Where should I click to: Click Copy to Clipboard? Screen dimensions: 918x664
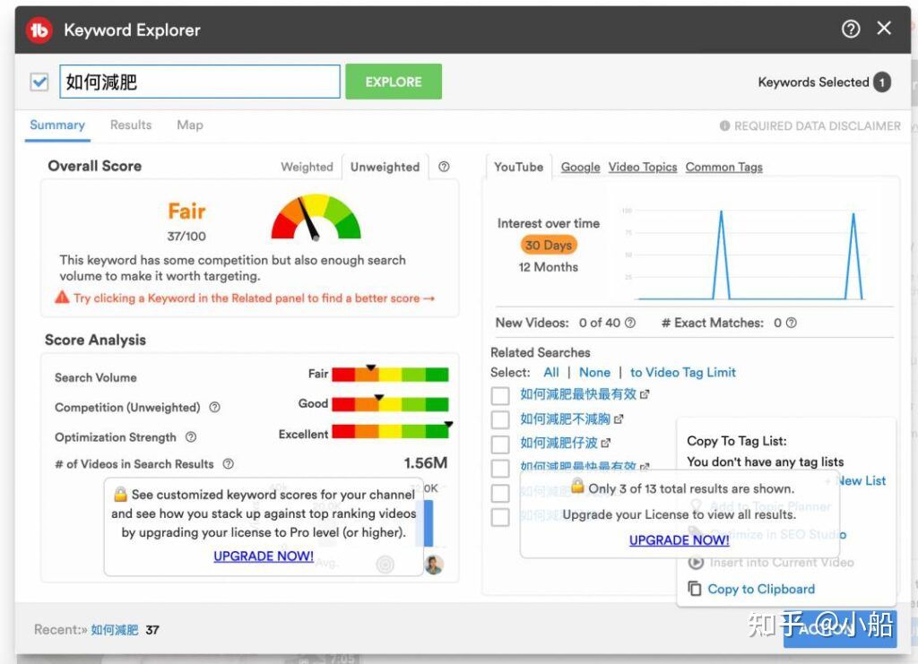[761, 589]
